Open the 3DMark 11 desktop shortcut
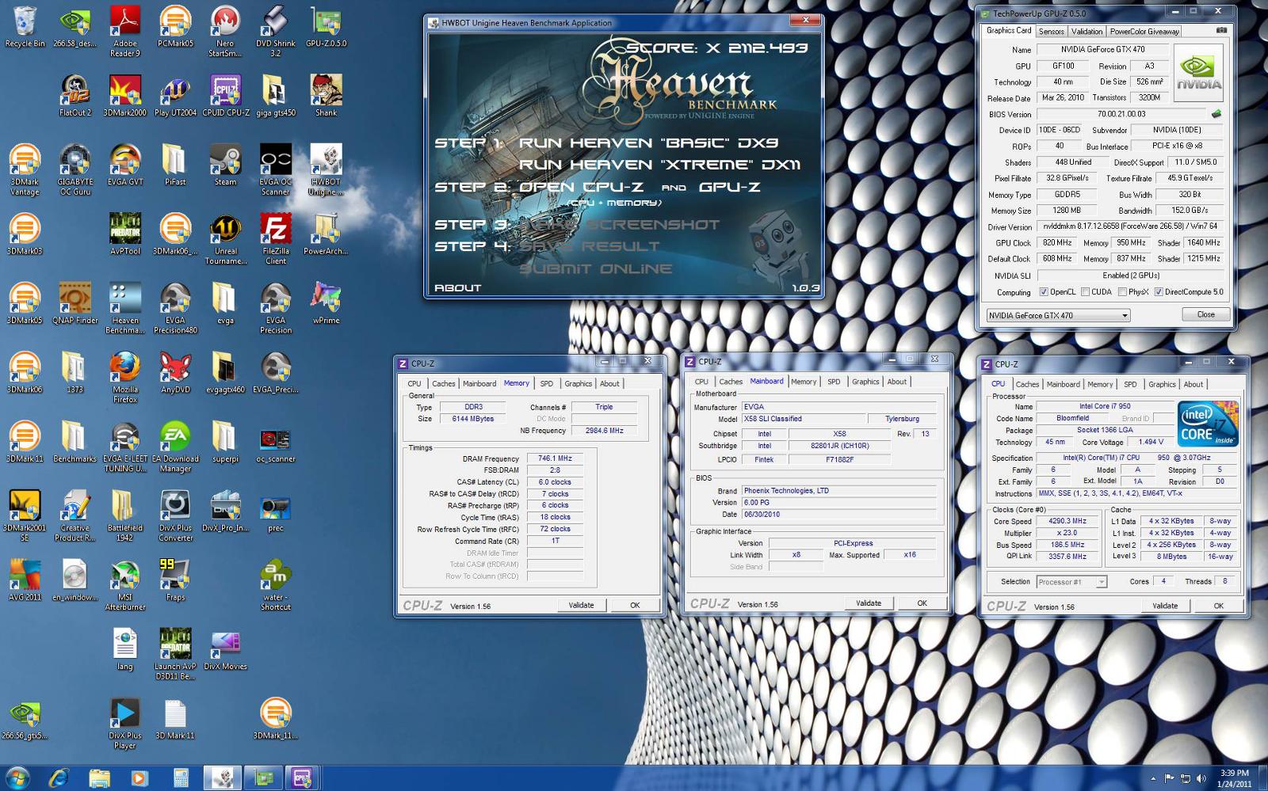This screenshot has width=1268, height=791. coord(25,442)
